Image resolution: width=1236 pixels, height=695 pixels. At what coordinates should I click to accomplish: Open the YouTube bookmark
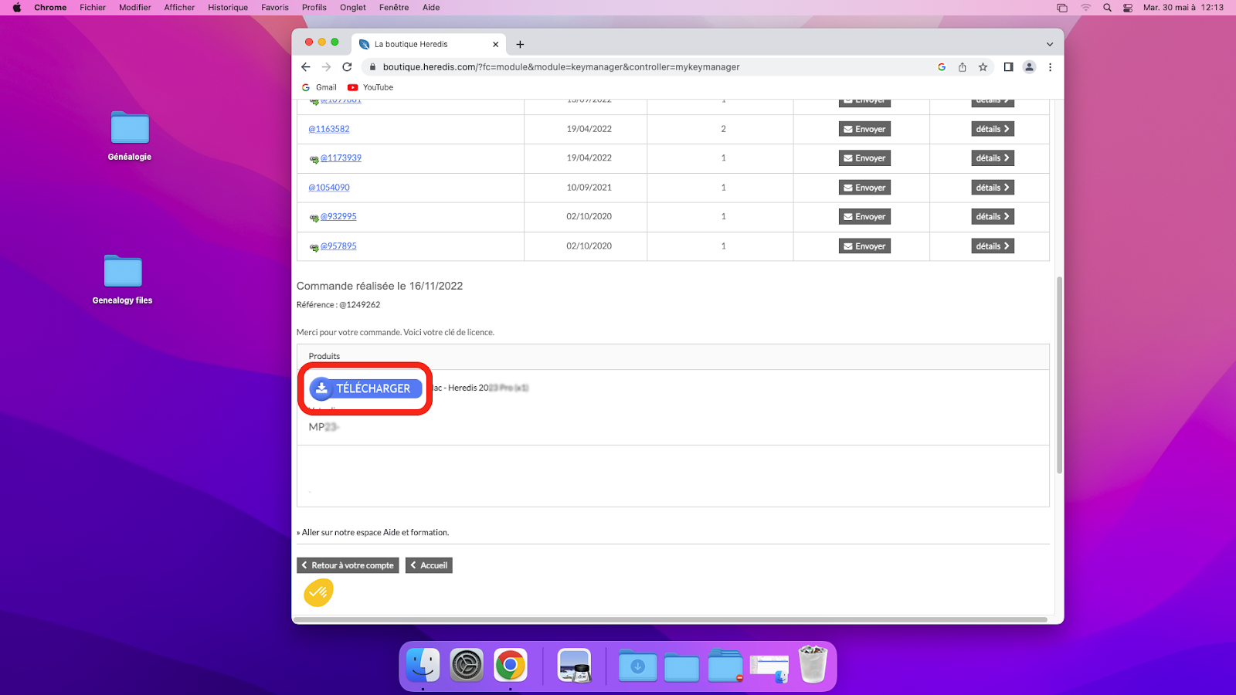click(x=371, y=87)
